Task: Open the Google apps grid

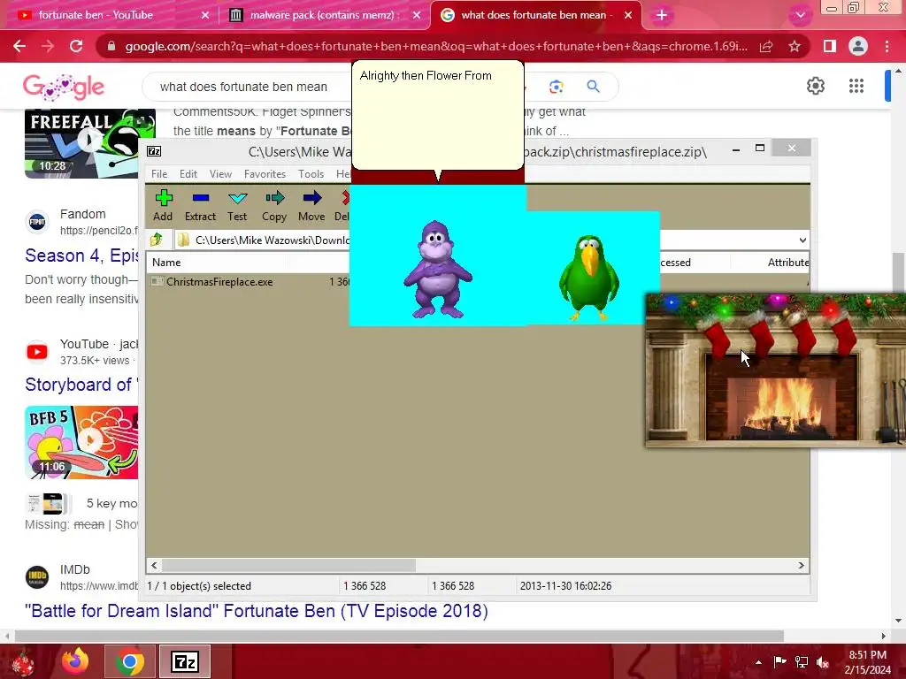Action: click(856, 86)
